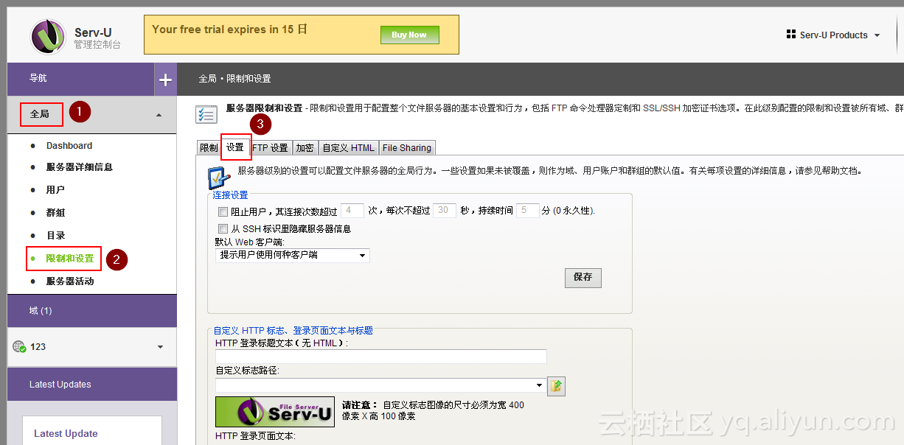Expand the 自定义标志路径 dropdown arrow

tap(538, 385)
